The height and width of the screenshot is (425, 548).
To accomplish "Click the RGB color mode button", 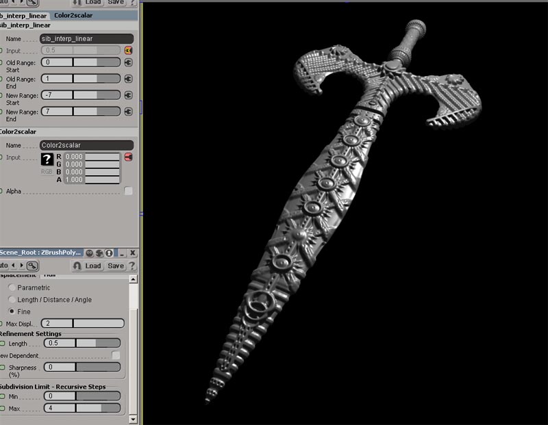I will (47, 172).
